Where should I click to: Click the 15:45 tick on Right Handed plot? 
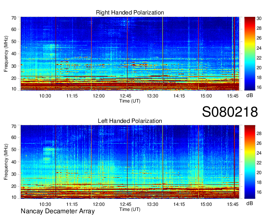[x=233, y=96]
